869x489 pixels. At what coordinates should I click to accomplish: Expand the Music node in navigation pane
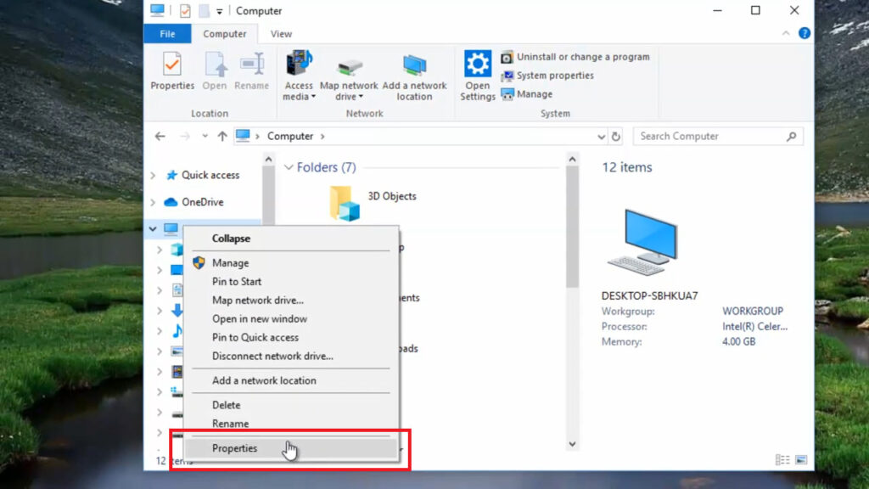click(x=160, y=331)
